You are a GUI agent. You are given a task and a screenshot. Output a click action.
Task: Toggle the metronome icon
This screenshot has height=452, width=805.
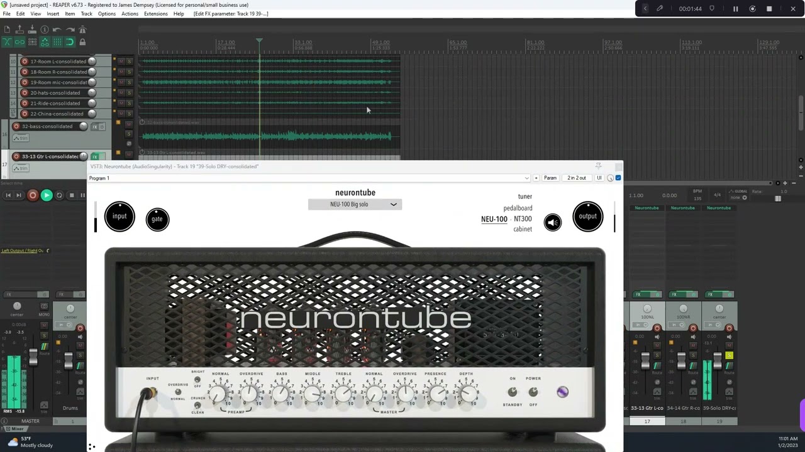pyautogui.click(x=82, y=30)
